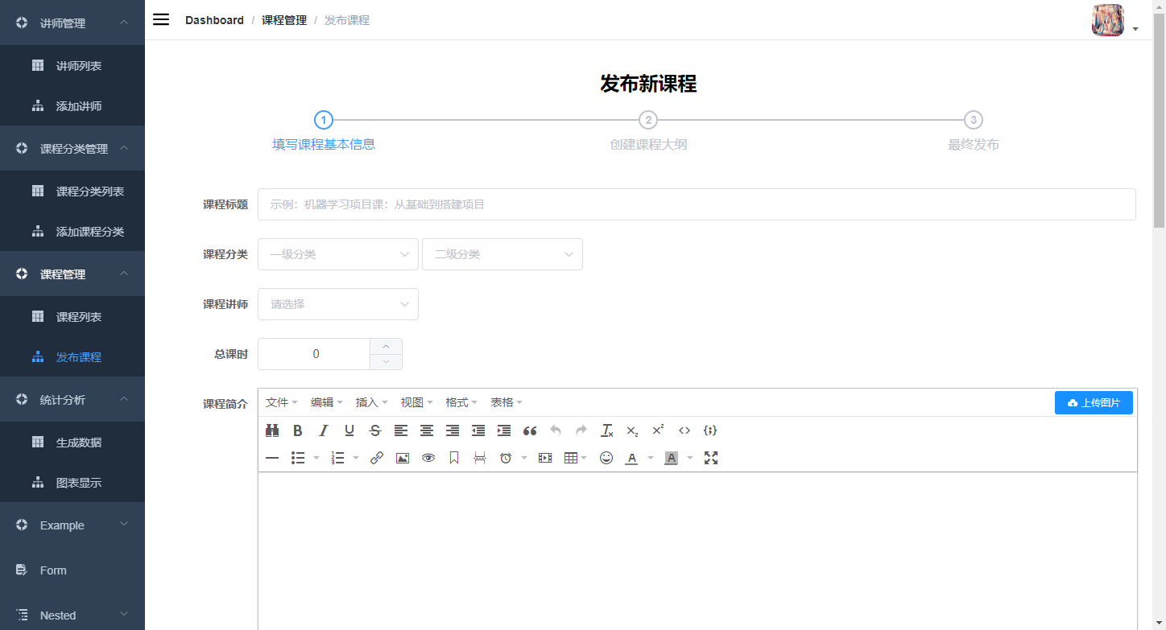Enable superscript formatting in the editor

(657, 430)
